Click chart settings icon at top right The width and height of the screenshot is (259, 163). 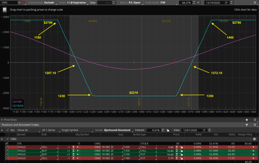coord(255,2)
